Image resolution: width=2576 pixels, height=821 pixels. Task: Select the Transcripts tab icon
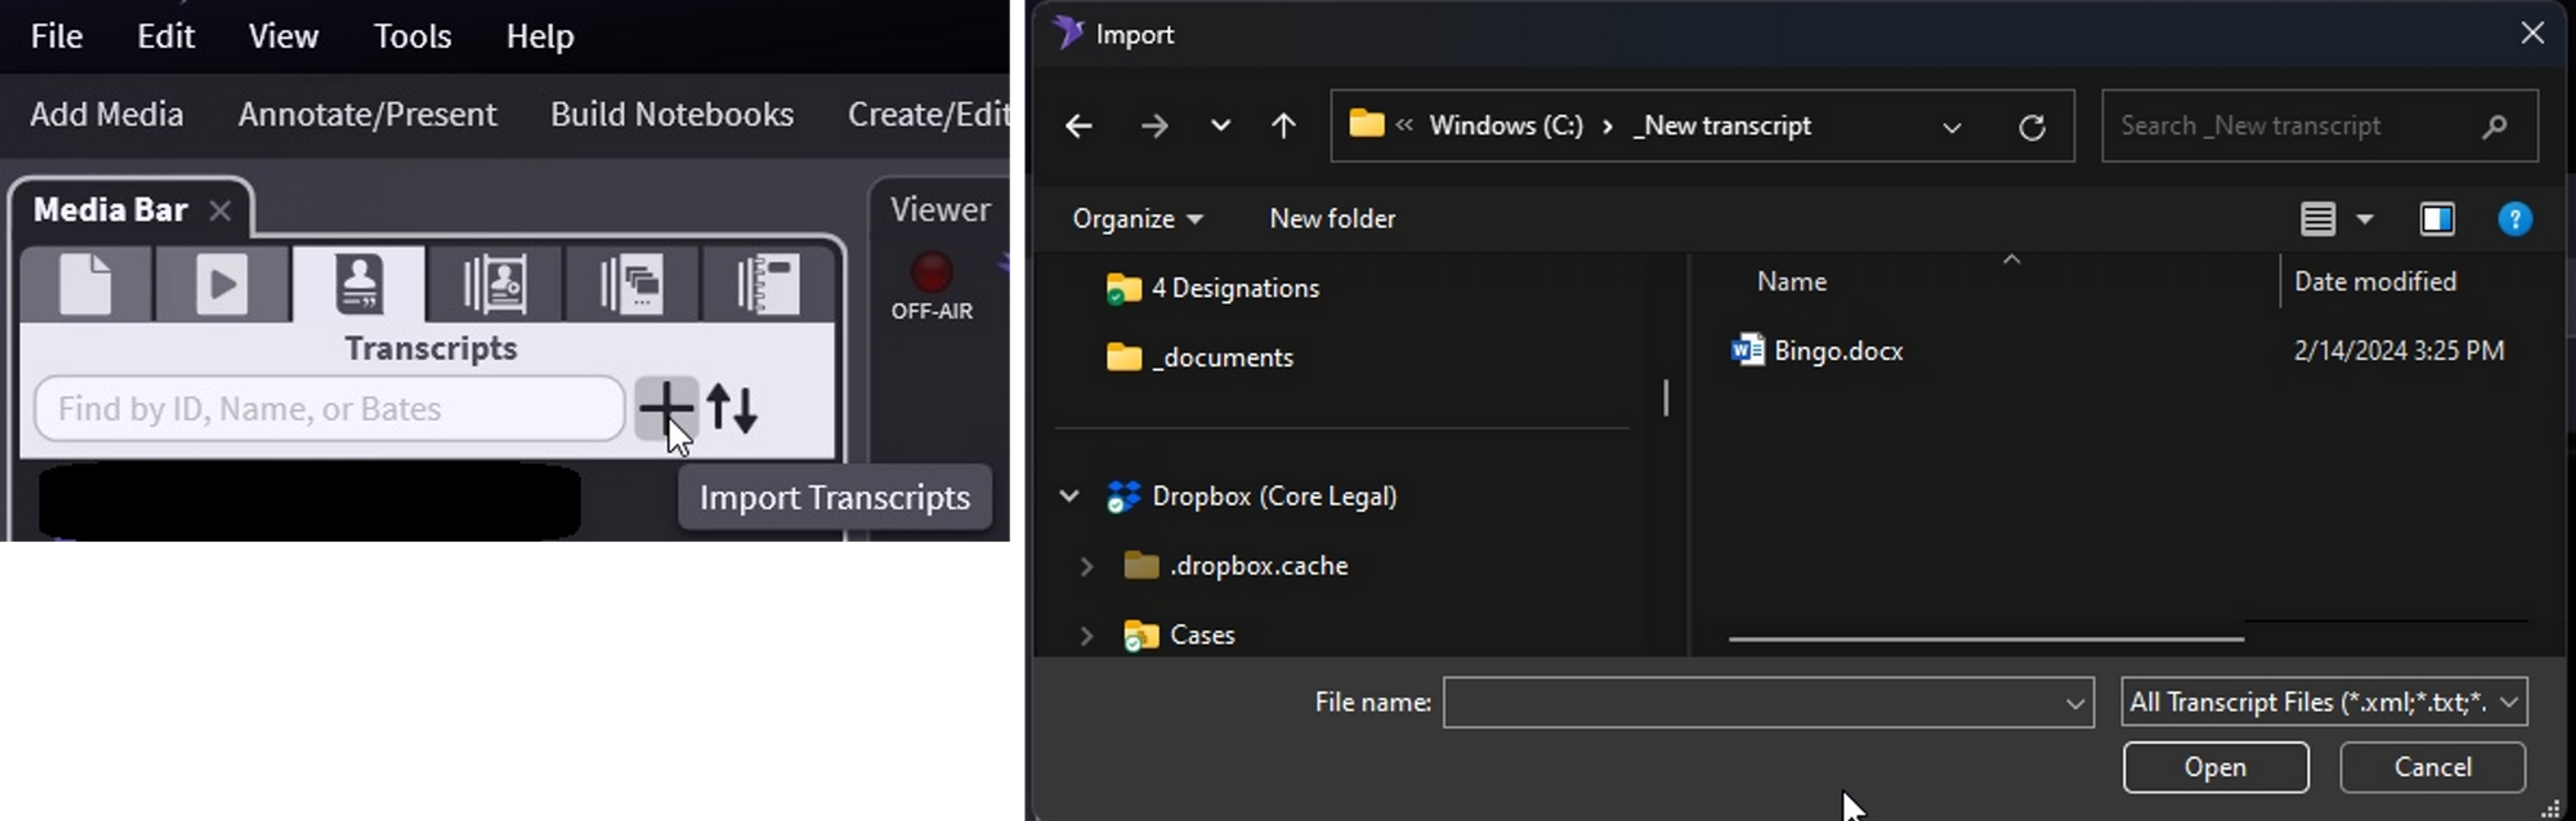coord(359,284)
